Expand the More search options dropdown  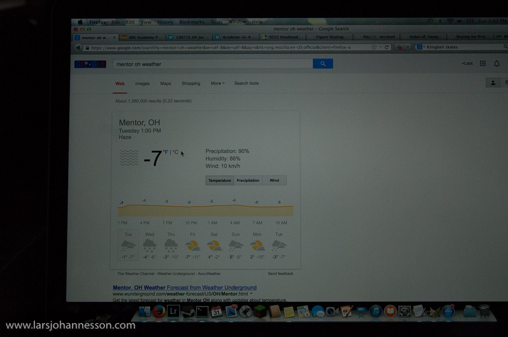coord(217,83)
